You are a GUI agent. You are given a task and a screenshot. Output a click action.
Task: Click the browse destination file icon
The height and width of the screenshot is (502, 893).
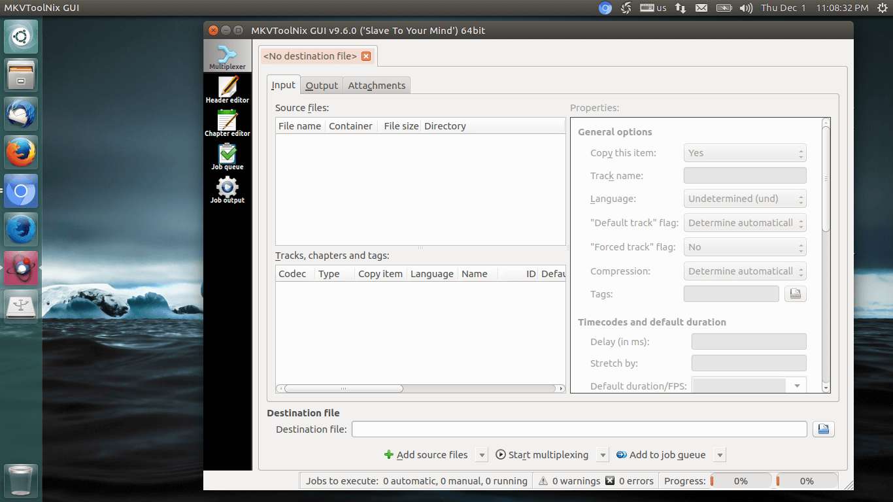[x=823, y=429]
